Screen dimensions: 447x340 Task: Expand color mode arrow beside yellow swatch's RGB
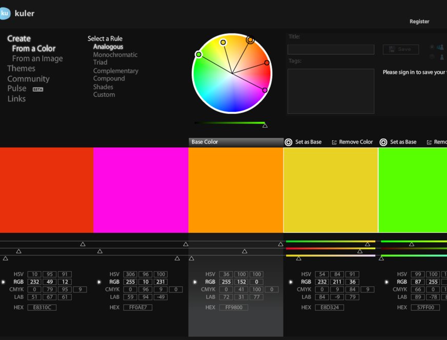click(291, 282)
